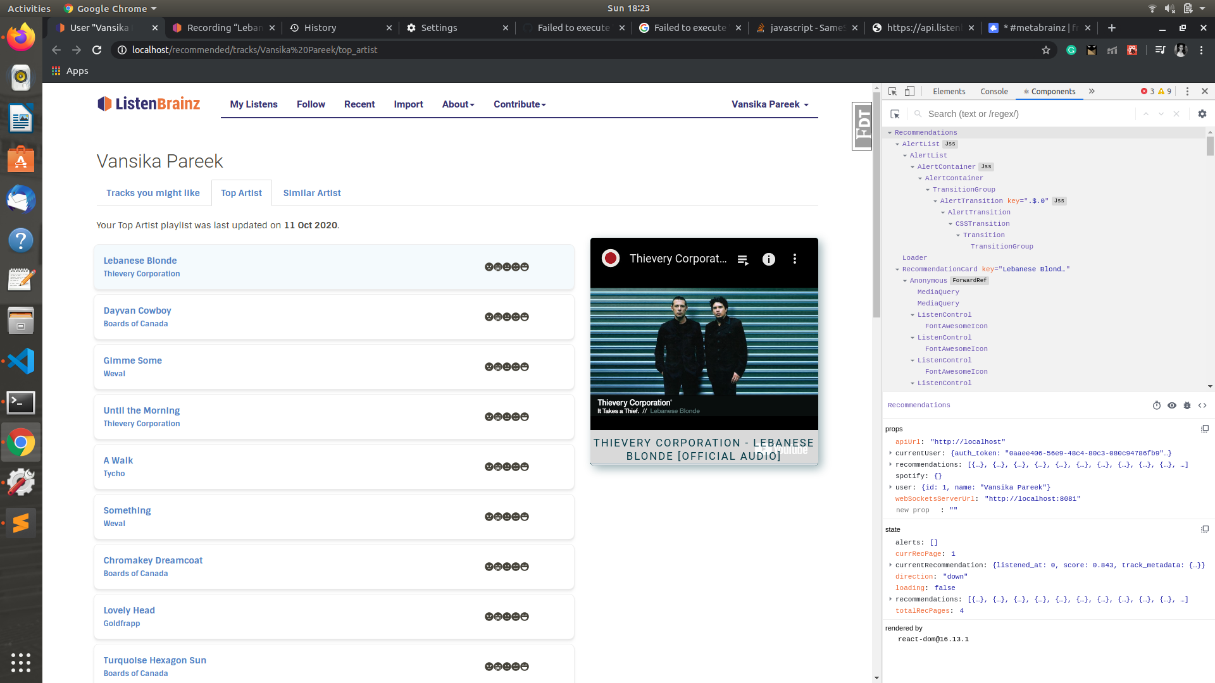
Task: Toggle the DevTools element inspector picker
Action: pos(892,91)
